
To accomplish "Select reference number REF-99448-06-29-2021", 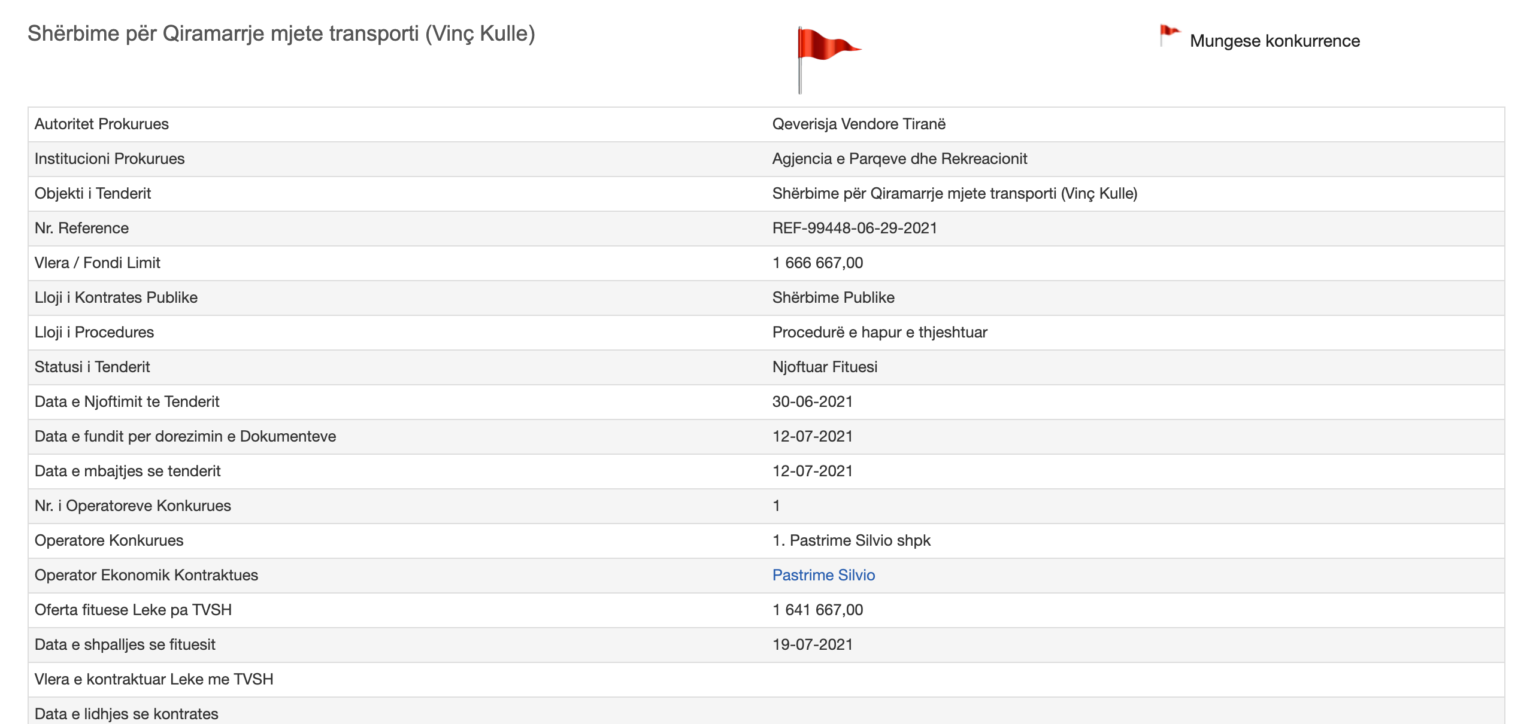I will tap(854, 228).
